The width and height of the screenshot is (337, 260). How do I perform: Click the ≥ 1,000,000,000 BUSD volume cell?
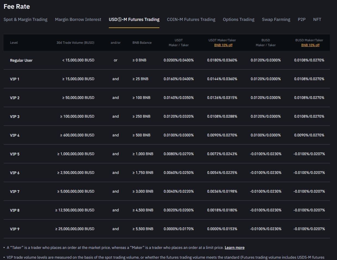tap(76, 154)
